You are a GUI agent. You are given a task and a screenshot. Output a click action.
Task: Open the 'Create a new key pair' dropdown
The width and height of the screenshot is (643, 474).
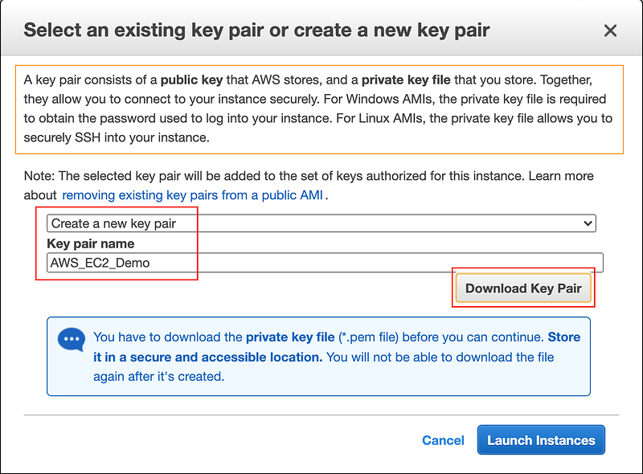[320, 223]
